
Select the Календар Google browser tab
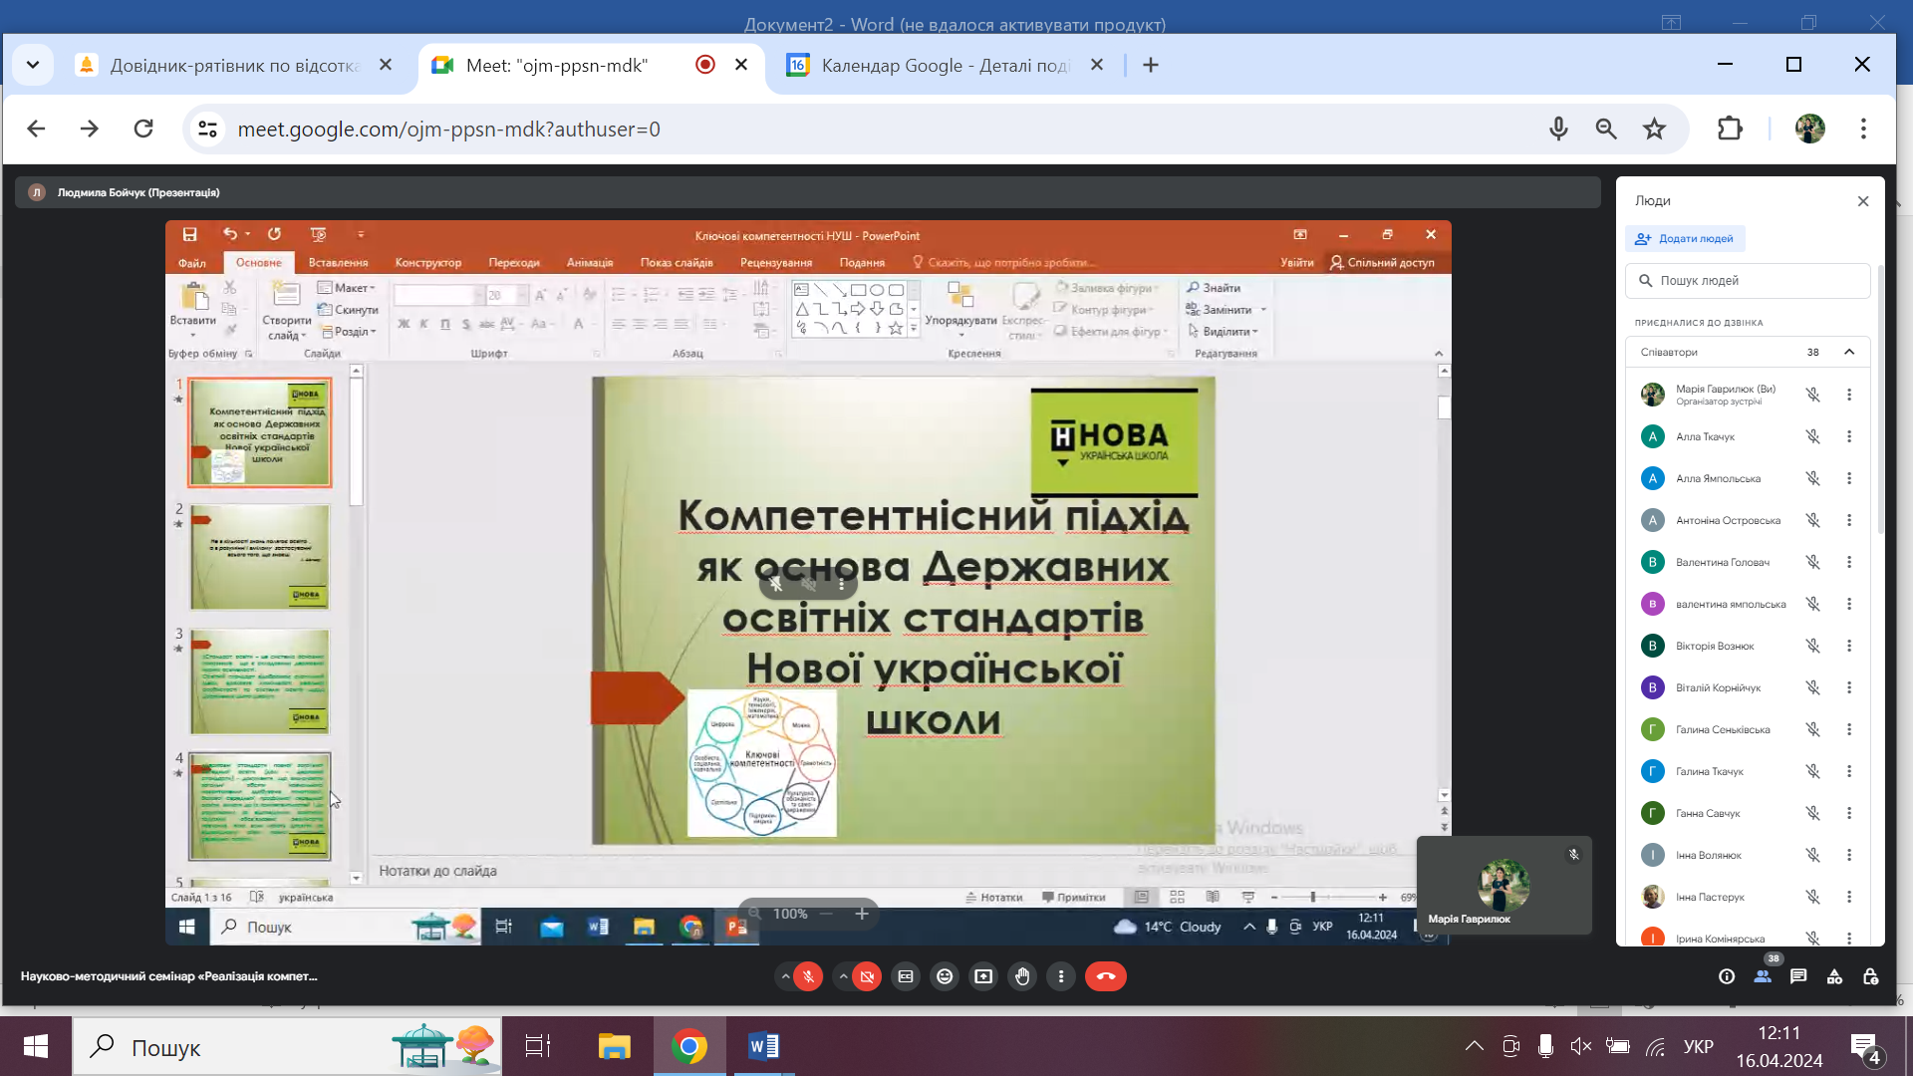pos(945,65)
